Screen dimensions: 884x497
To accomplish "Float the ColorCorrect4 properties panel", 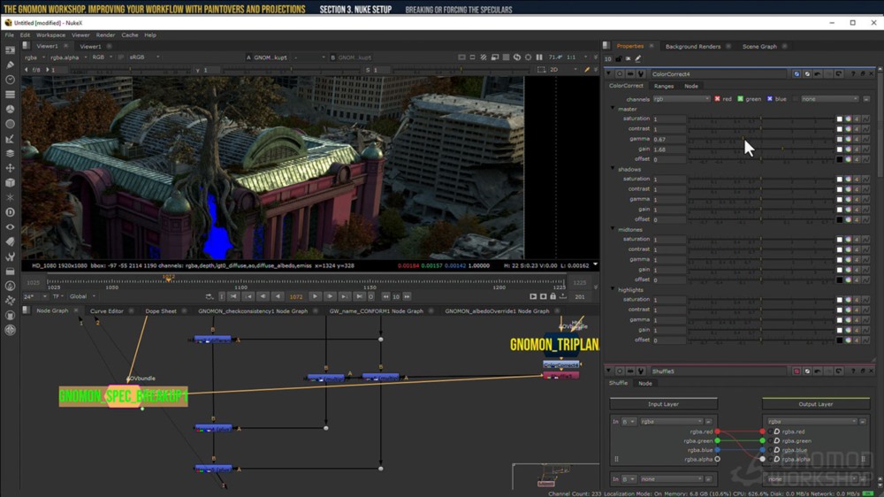I will (x=862, y=74).
